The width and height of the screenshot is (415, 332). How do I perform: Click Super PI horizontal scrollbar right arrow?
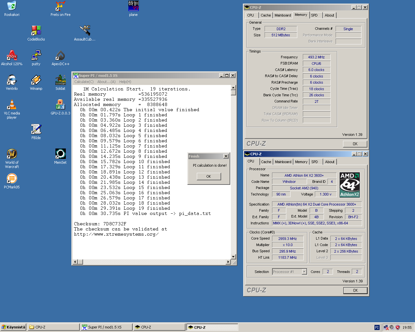(228, 262)
